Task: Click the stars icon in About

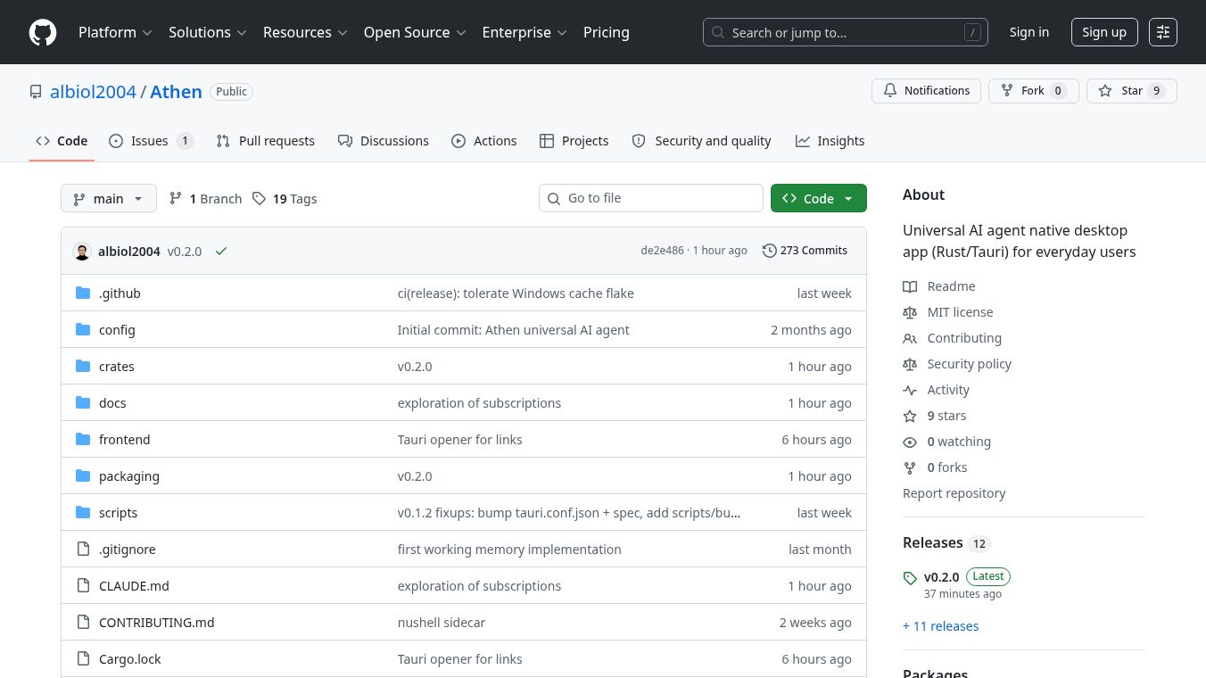Action: [x=910, y=416]
